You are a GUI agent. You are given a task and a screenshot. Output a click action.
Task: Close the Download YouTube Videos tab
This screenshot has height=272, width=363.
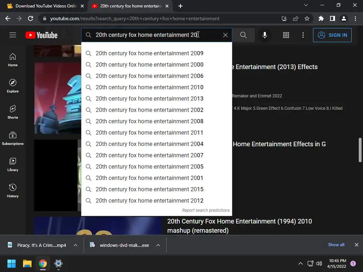pos(82,6)
